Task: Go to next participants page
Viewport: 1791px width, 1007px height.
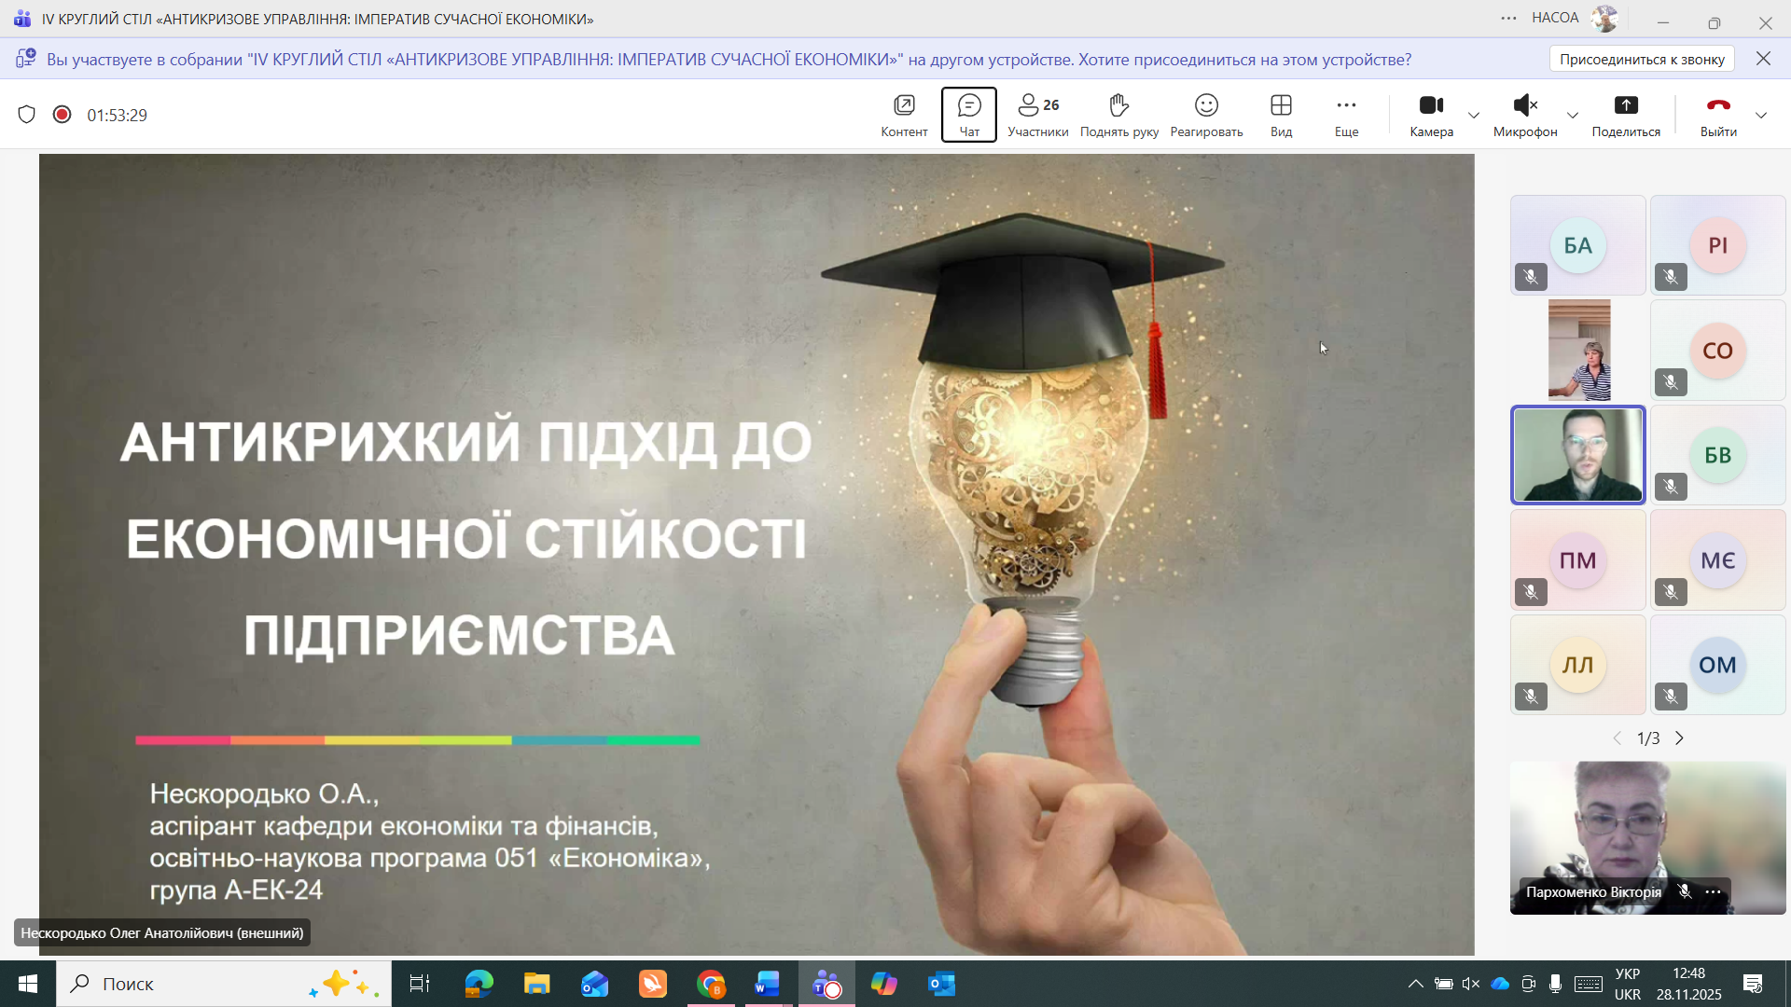Action: tap(1679, 738)
